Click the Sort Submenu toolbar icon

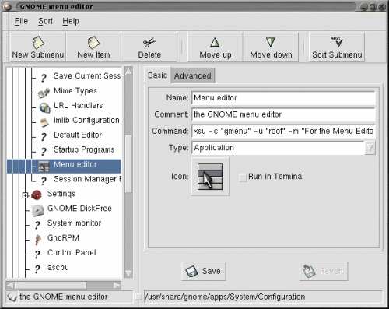pyautogui.click(x=337, y=41)
